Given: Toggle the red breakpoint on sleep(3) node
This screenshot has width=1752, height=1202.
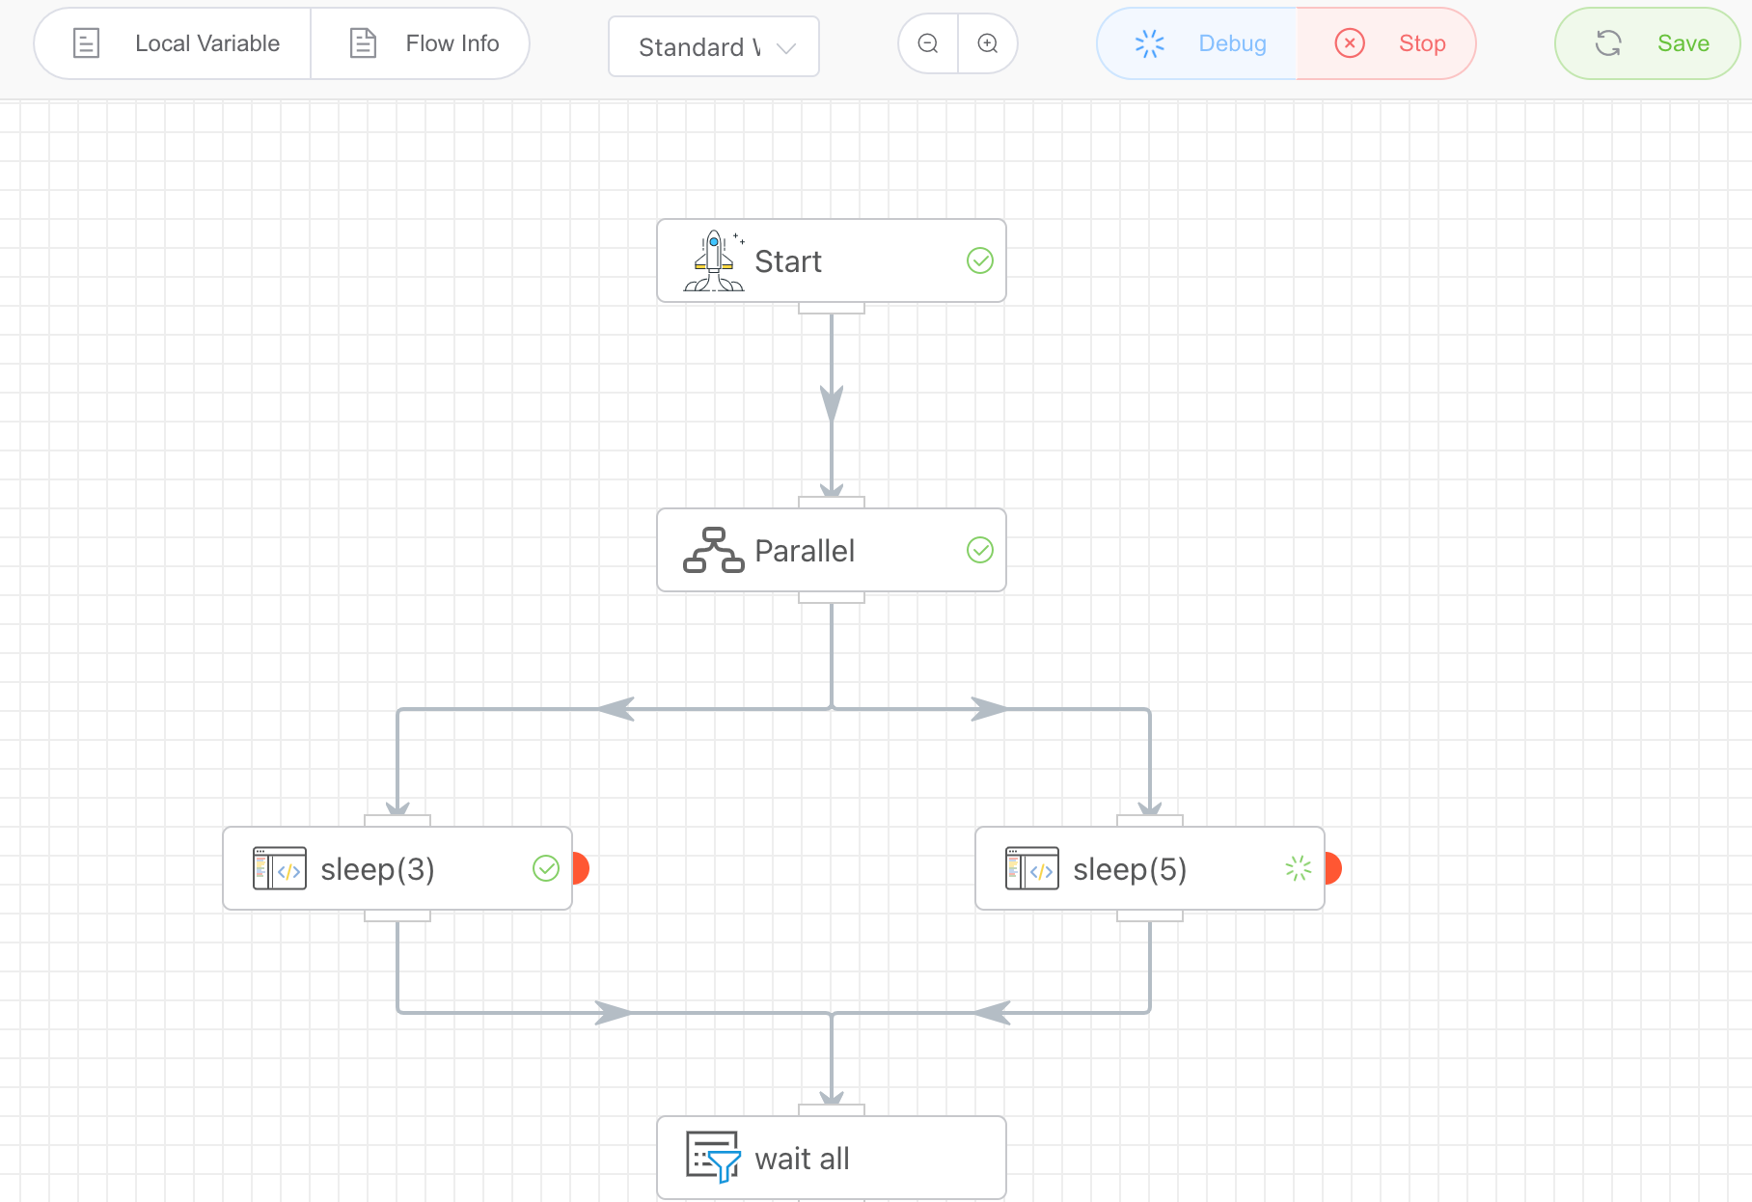Looking at the screenshot, I should click(580, 868).
